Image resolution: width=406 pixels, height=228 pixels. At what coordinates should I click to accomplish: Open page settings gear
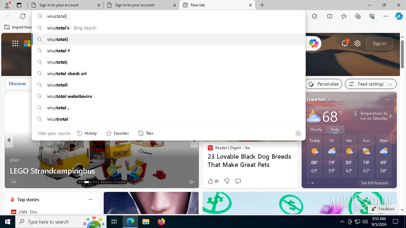pos(357,43)
